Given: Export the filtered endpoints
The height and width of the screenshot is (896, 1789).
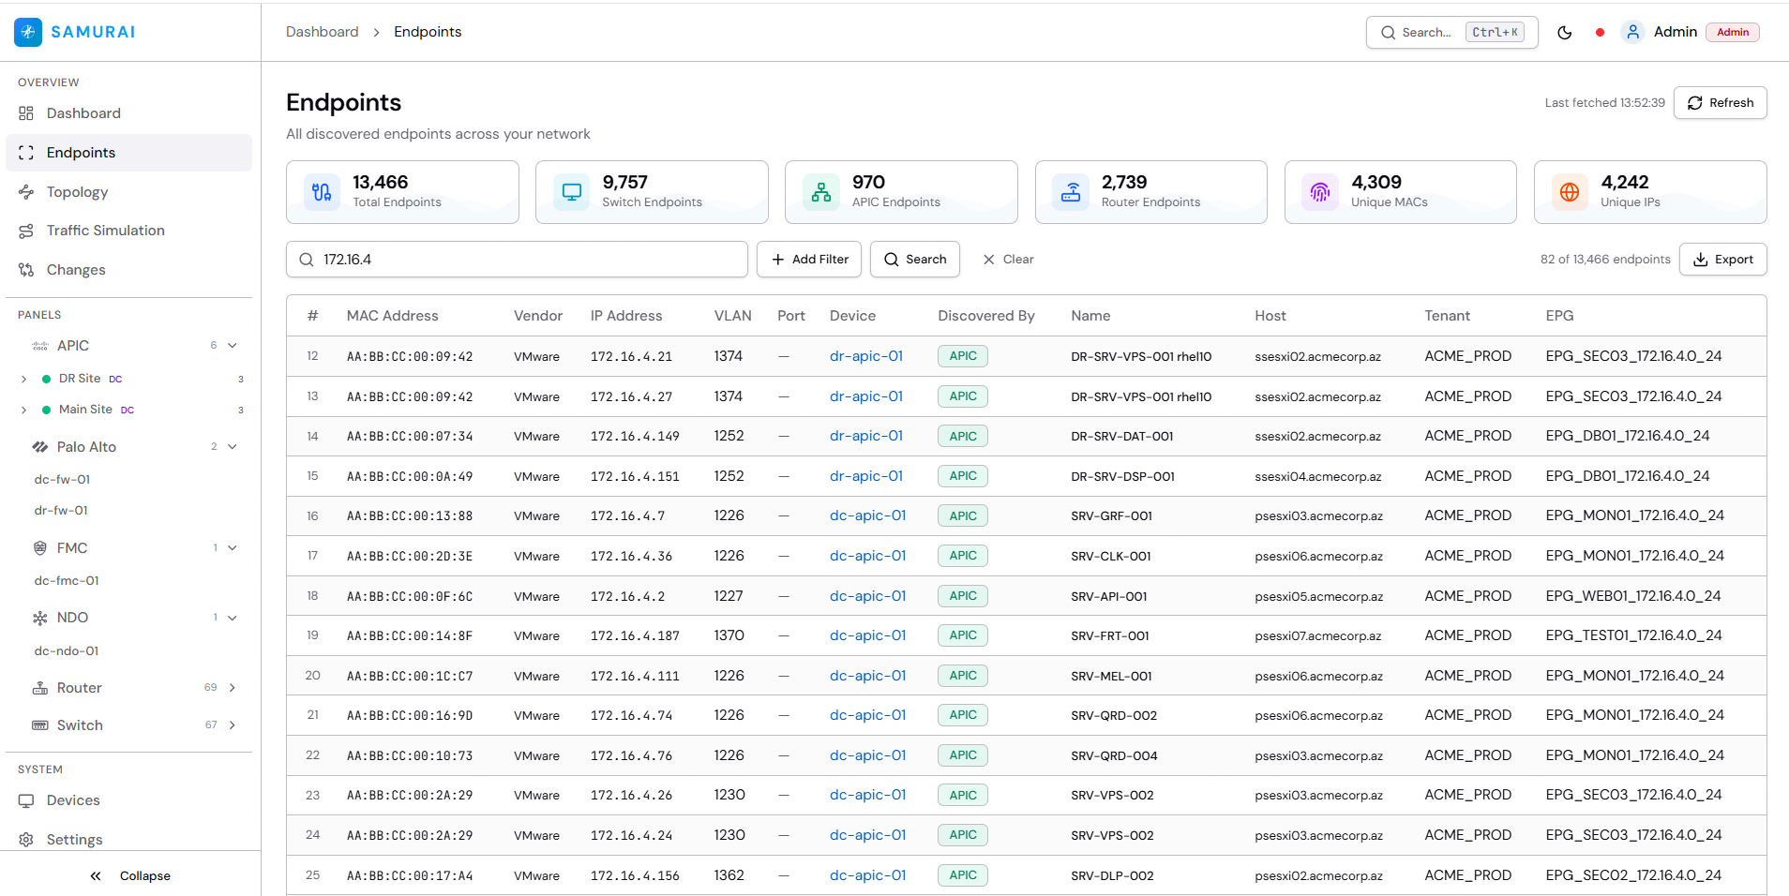Looking at the screenshot, I should (1722, 260).
